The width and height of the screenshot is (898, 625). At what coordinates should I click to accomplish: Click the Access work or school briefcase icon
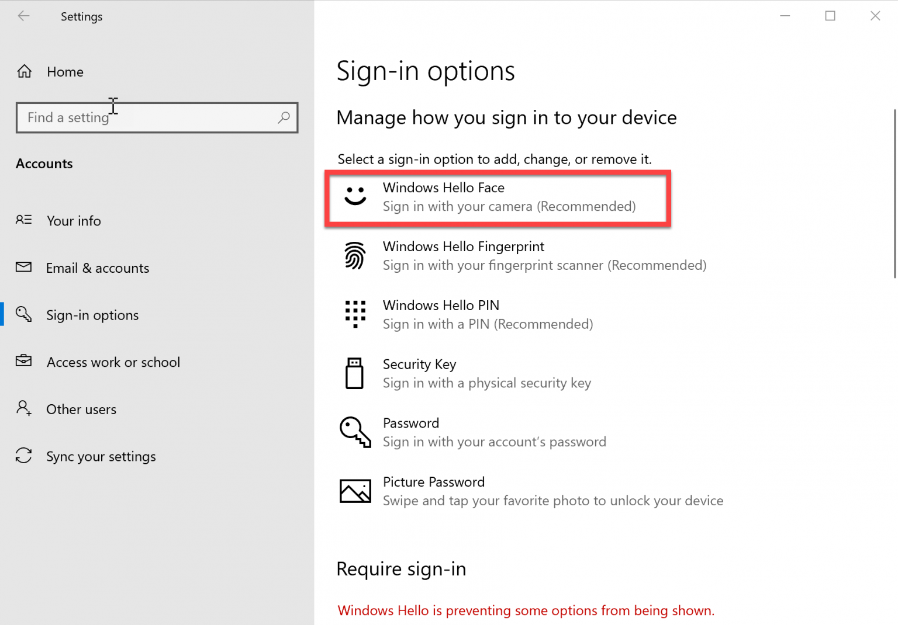point(24,362)
